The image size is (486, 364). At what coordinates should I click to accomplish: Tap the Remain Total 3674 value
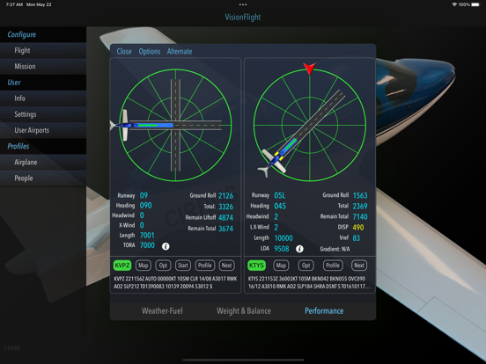(225, 229)
